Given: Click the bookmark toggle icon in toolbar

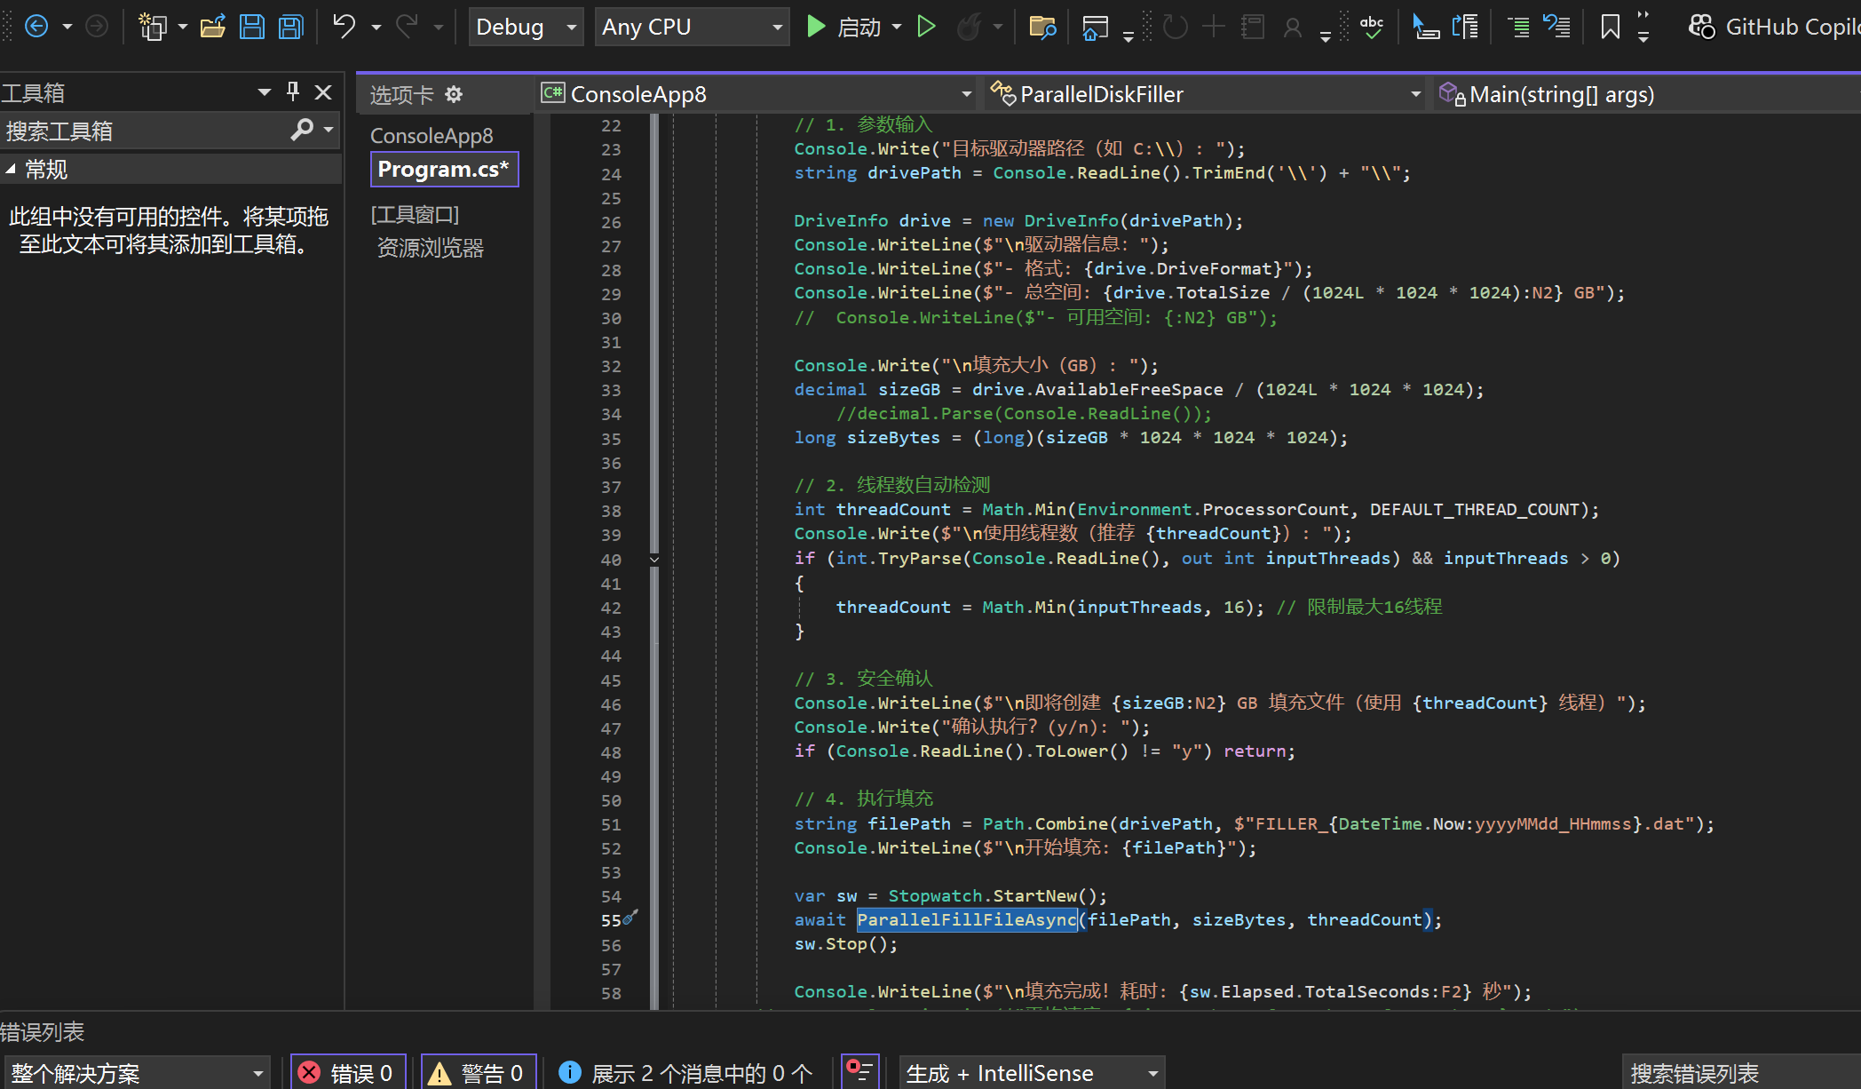Looking at the screenshot, I should [1610, 27].
